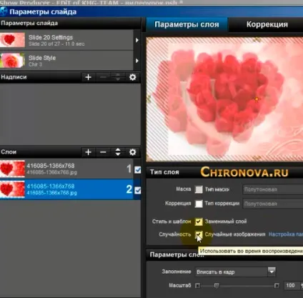Add a new caption in Надписи panel
Image resolution: width=303 pixels, height=298 pixels.
click(x=88, y=77)
